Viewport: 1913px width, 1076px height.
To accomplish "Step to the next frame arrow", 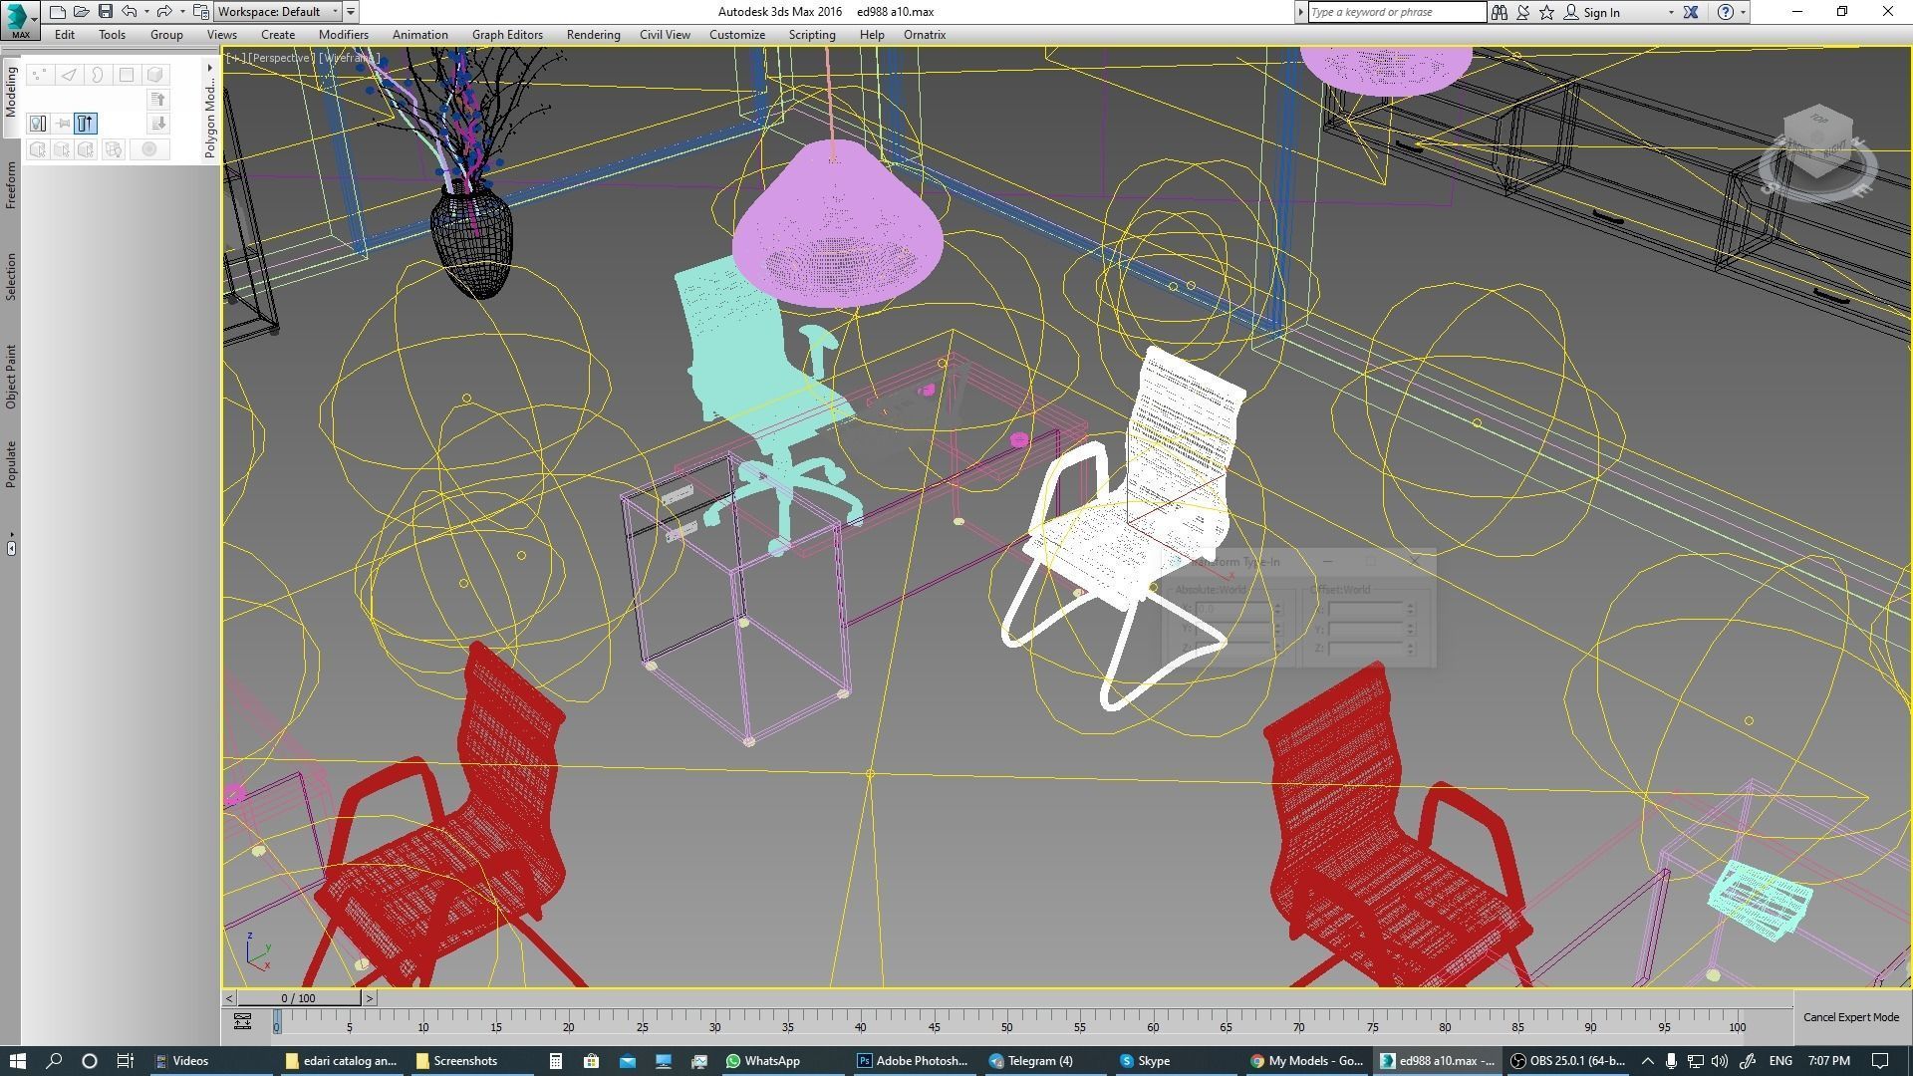I will click(370, 998).
